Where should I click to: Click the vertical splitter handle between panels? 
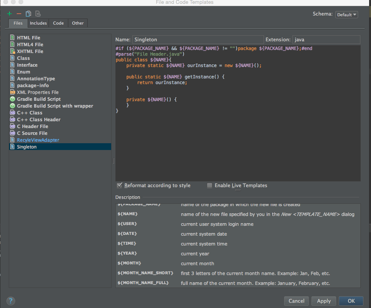coord(113,161)
